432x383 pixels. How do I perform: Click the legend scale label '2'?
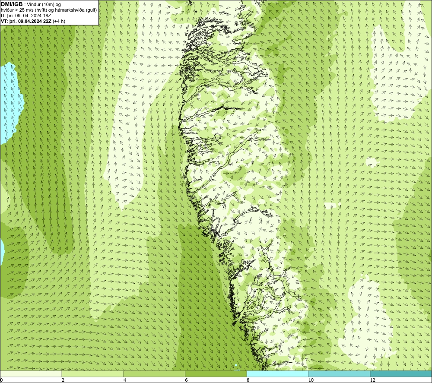click(63, 380)
